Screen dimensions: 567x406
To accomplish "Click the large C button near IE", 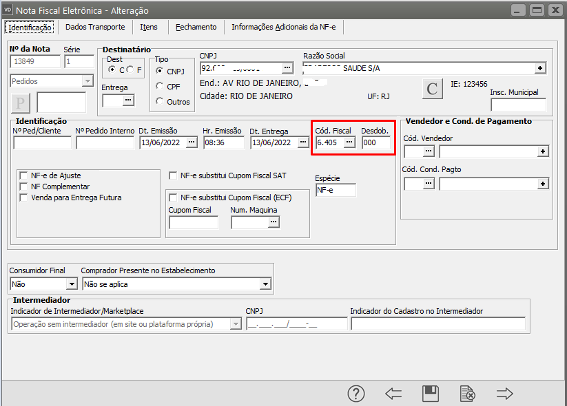I will point(432,89).
